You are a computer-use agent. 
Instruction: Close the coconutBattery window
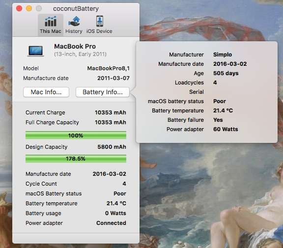point(19,8)
